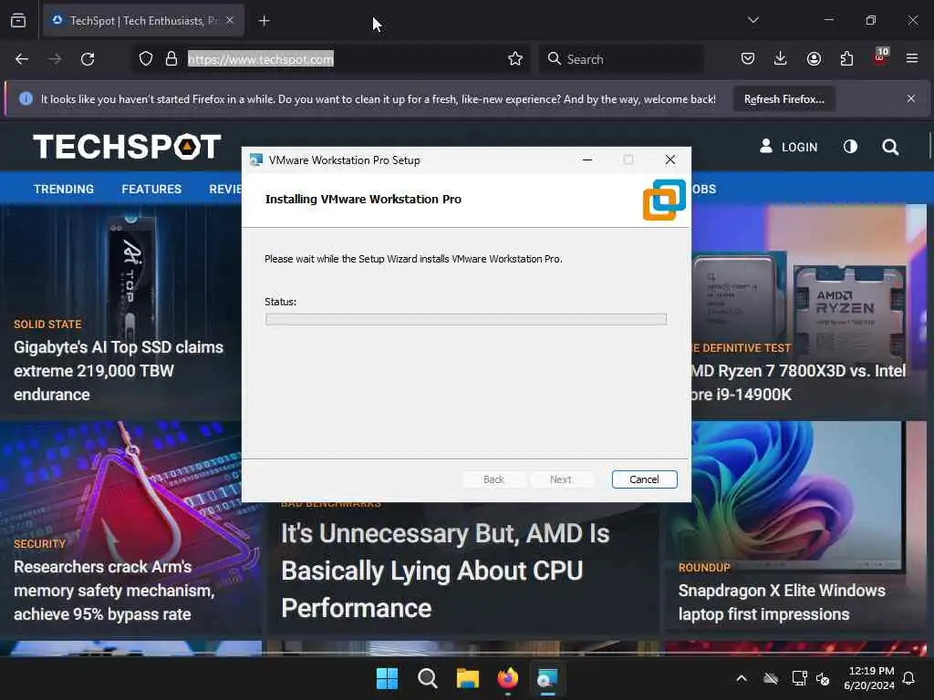
Task: Click the installer status progress bar
Action: pyautogui.click(x=465, y=320)
